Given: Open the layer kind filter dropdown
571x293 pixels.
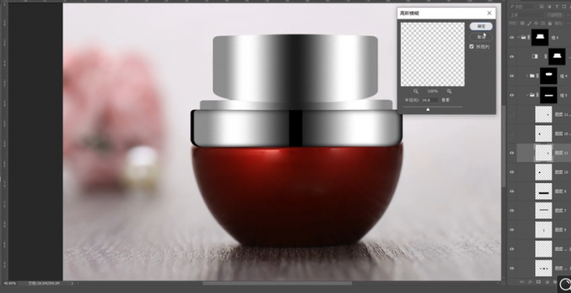Looking at the screenshot, I should pyautogui.click(x=522, y=6).
